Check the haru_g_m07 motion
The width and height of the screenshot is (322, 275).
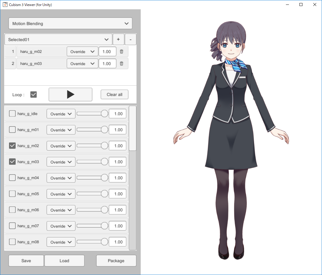click(x=12, y=226)
